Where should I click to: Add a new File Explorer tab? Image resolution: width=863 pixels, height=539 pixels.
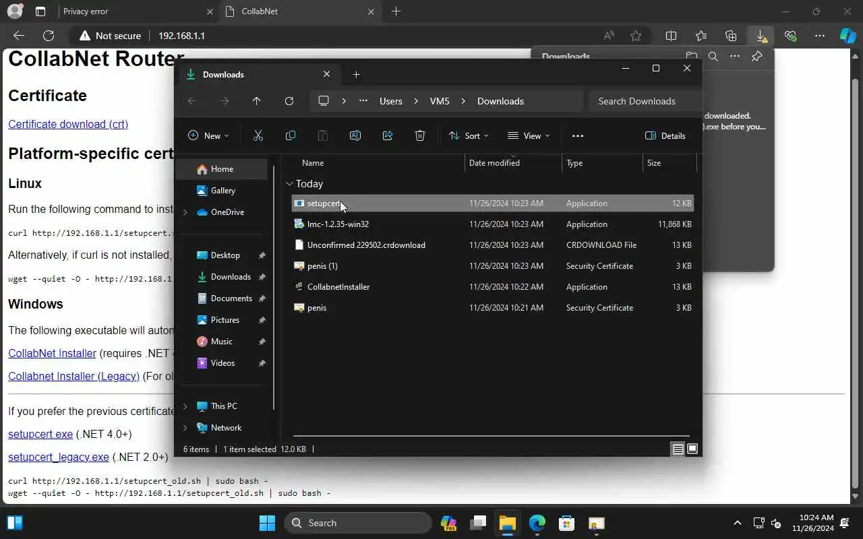(356, 74)
